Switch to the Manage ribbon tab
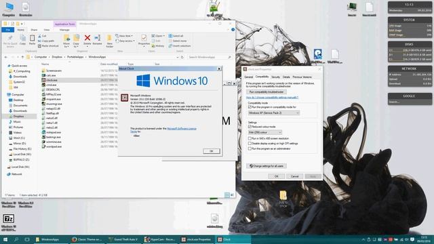 [64, 30]
